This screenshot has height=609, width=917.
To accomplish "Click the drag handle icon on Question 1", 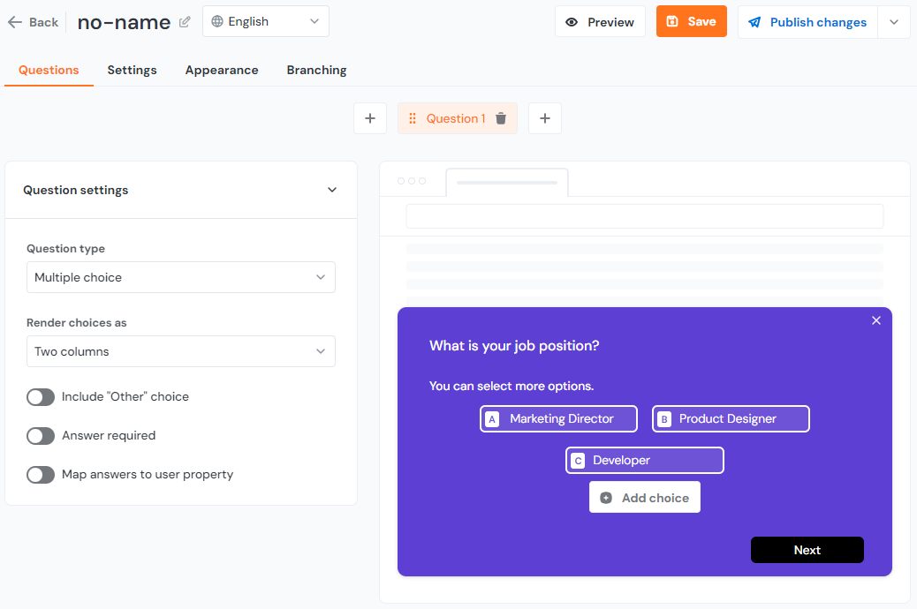I will [413, 118].
